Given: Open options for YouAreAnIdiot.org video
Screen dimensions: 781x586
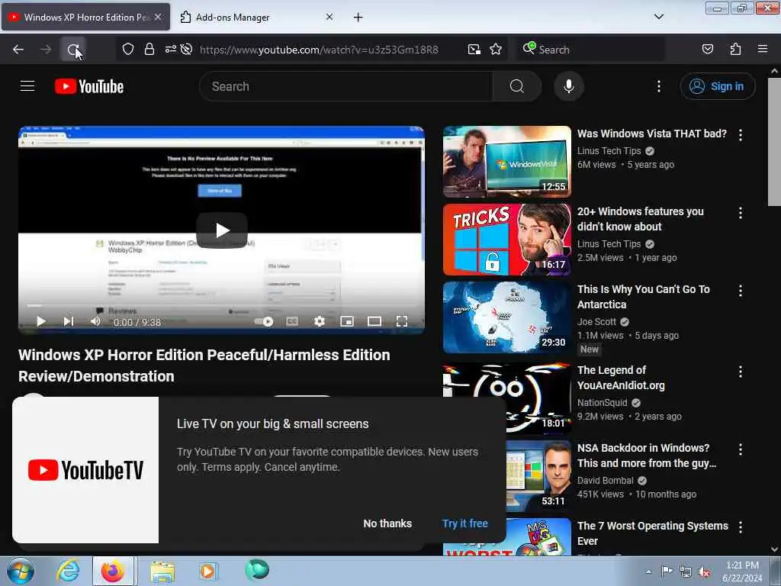Looking at the screenshot, I should pyautogui.click(x=740, y=372).
